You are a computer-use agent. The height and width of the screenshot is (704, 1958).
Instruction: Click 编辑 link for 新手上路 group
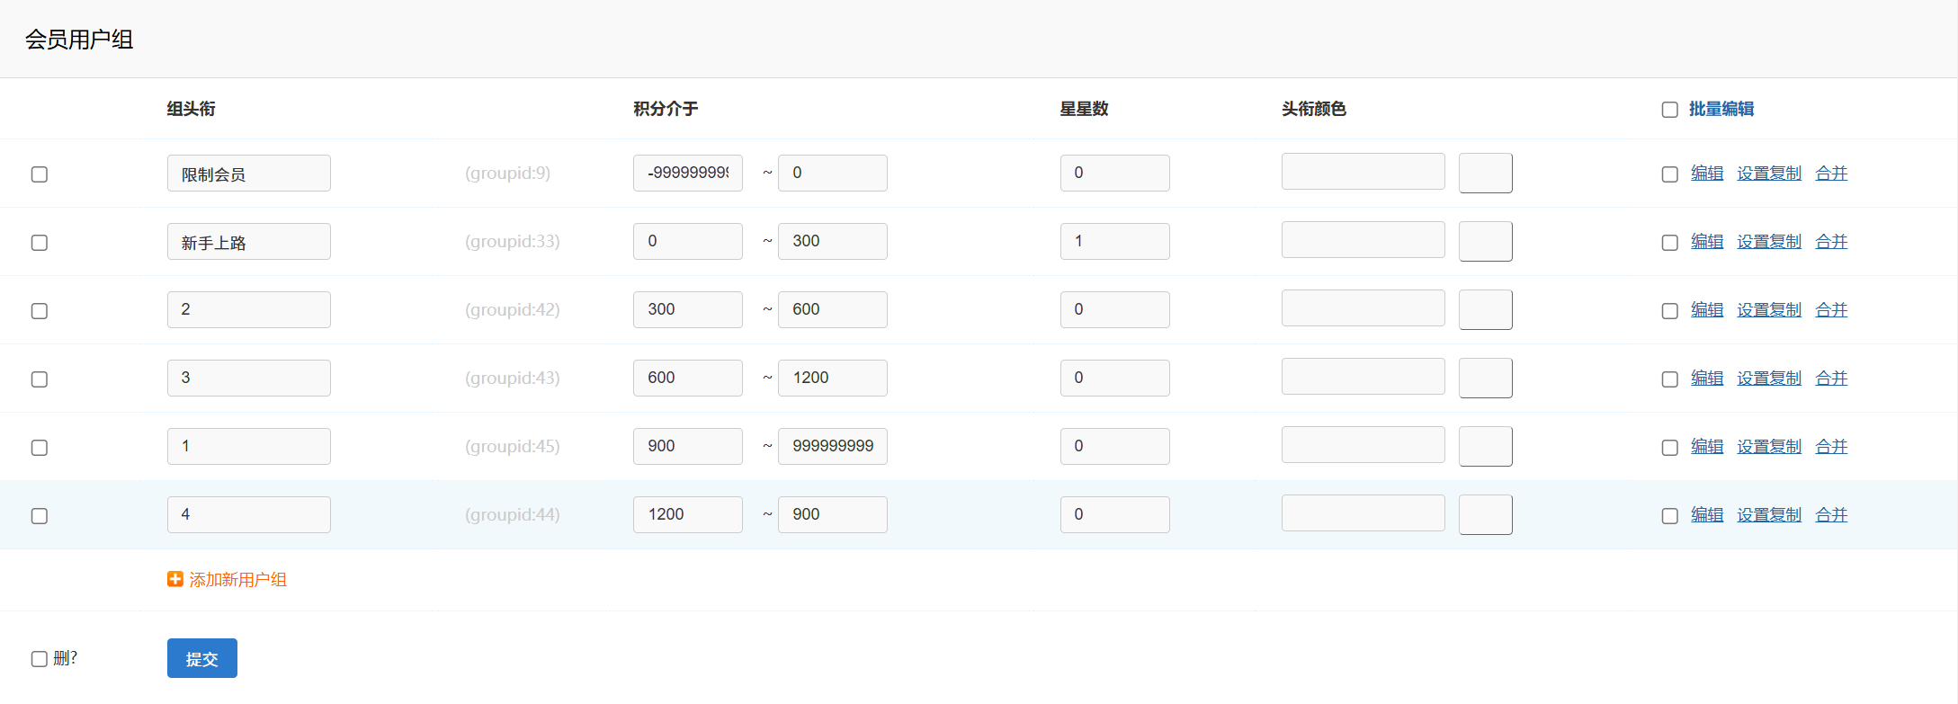tap(1706, 242)
